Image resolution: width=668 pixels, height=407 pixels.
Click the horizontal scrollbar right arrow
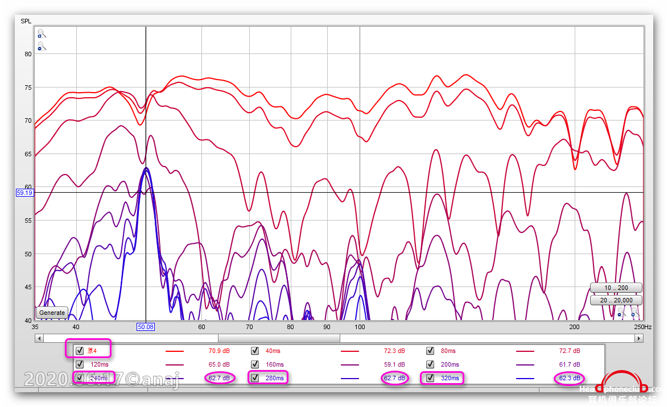(638, 338)
